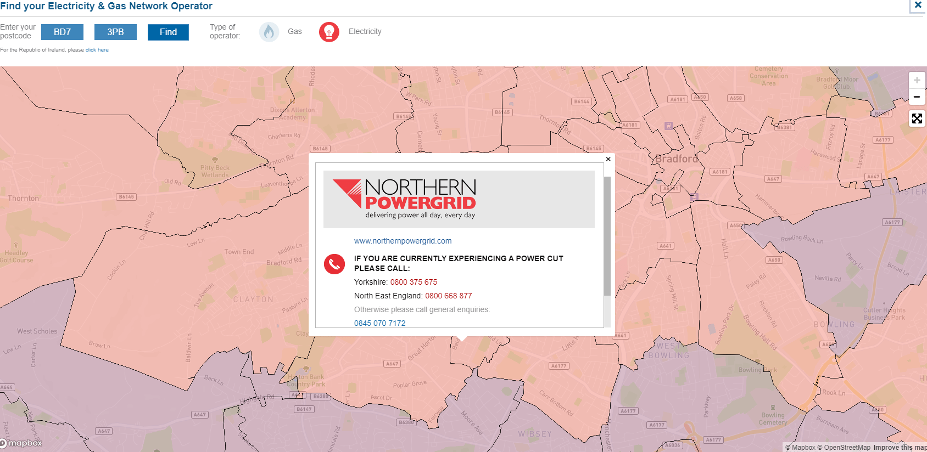Click the Northern Powergrid logo banner
The image size is (927, 452).
pyautogui.click(x=459, y=199)
